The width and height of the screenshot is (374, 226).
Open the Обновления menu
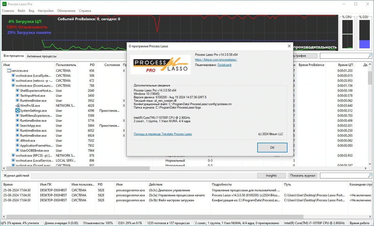(x=66, y=11)
